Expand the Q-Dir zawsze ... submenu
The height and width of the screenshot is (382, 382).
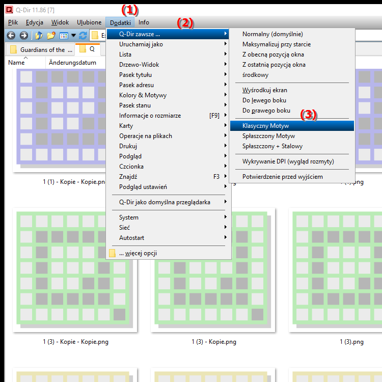168,34
